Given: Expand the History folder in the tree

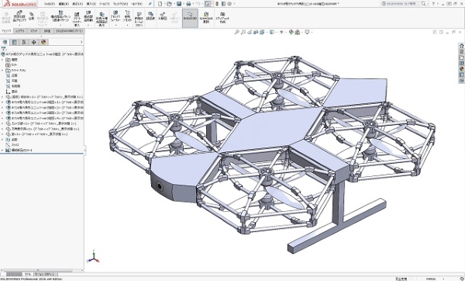Looking at the screenshot, I should click(x=2, y=60).
